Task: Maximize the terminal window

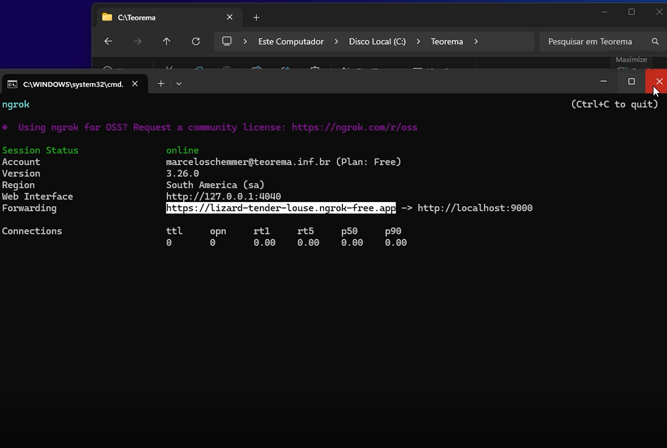Action: click(x=632, y=81)
